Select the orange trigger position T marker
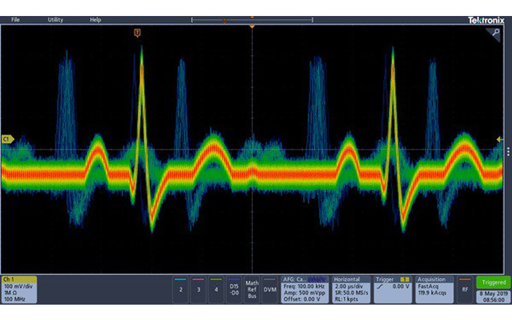This screenshot has width=512, height=320. 138,33
